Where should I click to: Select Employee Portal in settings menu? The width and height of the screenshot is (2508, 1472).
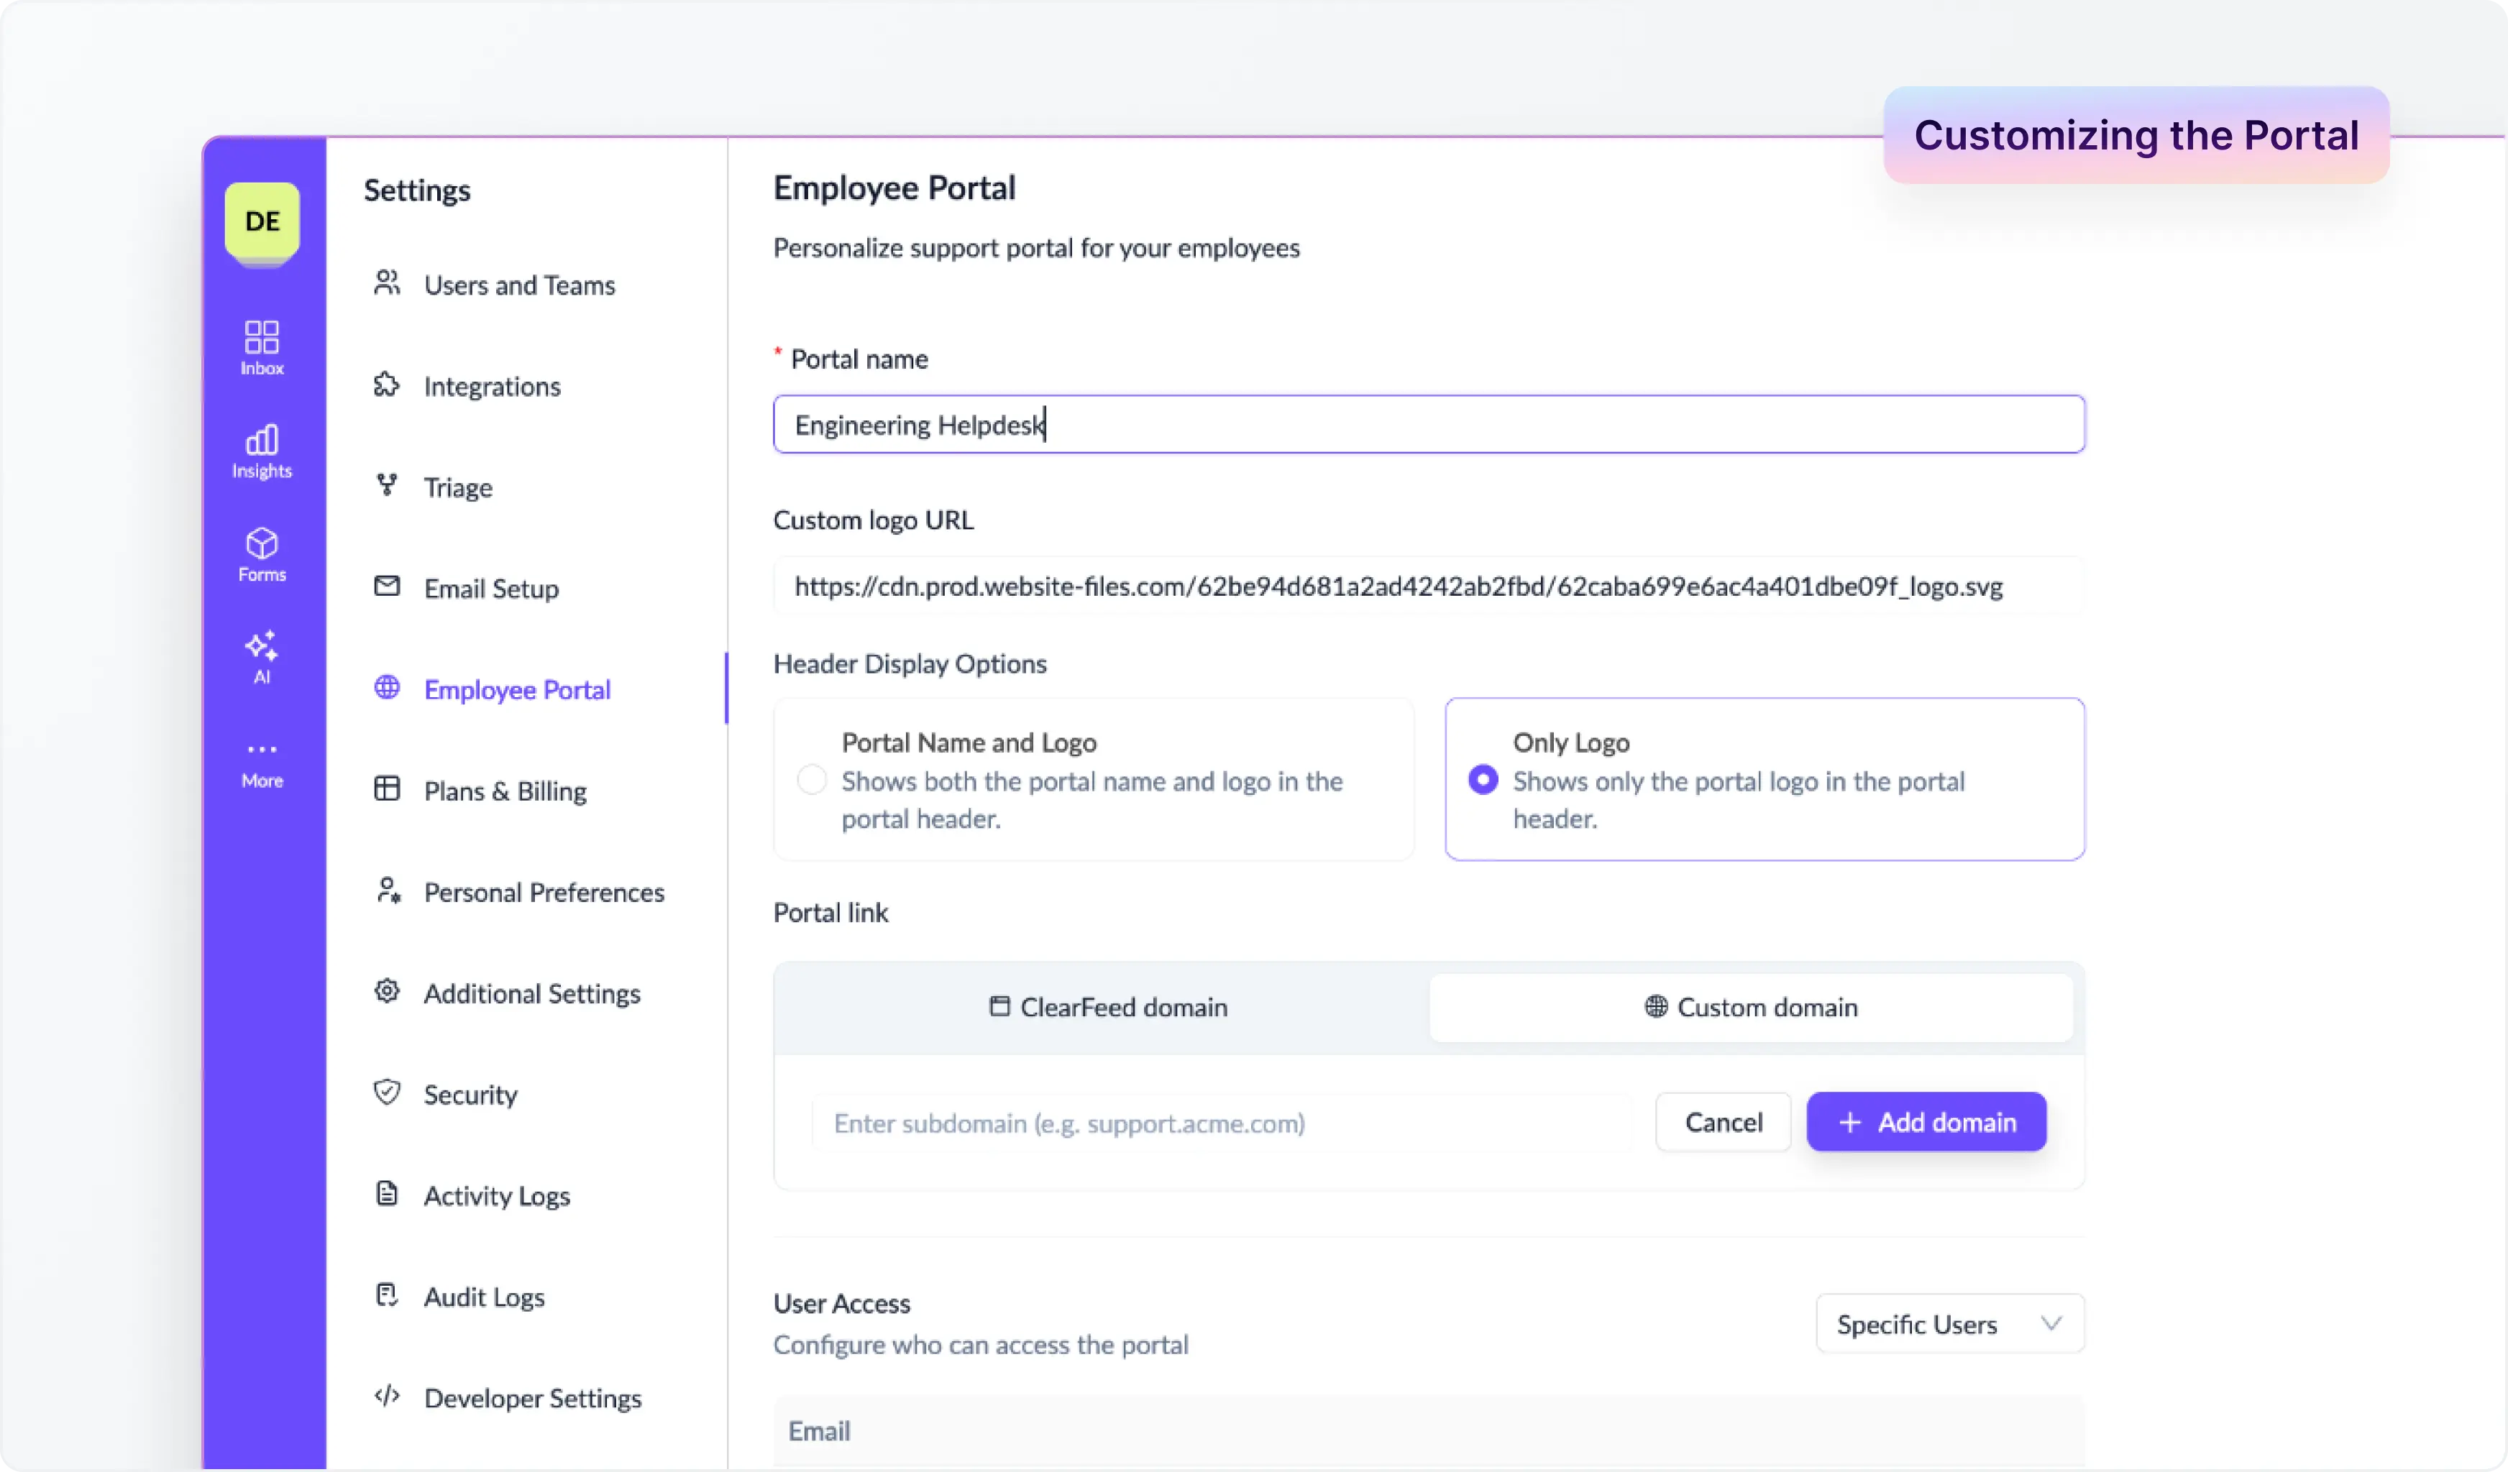click(x=516, y=690)
